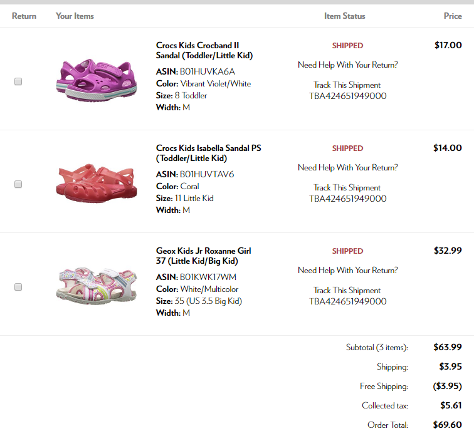The image size is (474, 431).
Task: Track This Shipment for the Isabella sandal
Action: pyautogui.click(x=347, y=187)
